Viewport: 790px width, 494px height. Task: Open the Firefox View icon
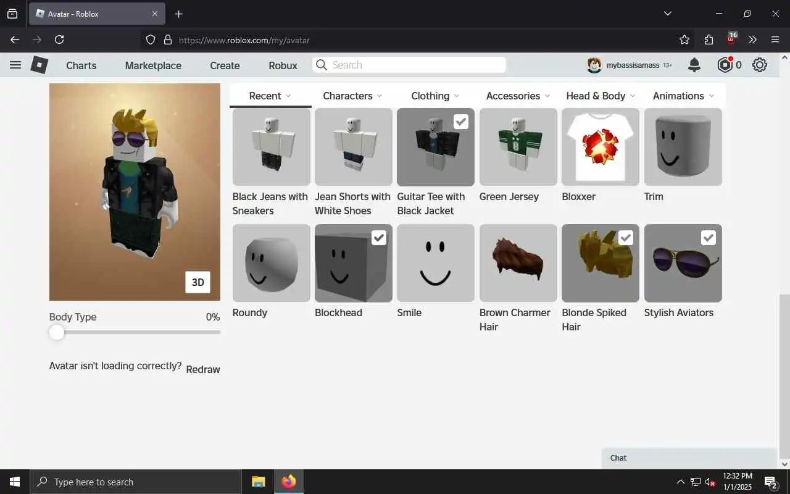pyautogui.click(x=12, y=14)
